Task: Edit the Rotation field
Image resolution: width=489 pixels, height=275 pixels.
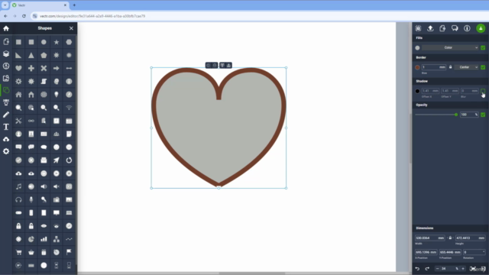Action: [x=474, y=252]
